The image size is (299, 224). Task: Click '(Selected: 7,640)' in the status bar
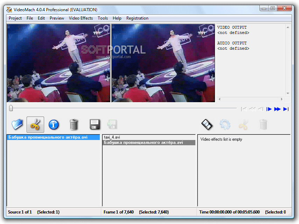[154, 212]
